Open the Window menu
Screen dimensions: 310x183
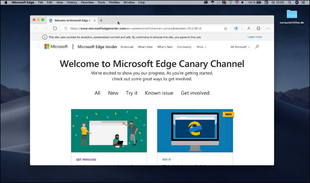tap(129, 2)
